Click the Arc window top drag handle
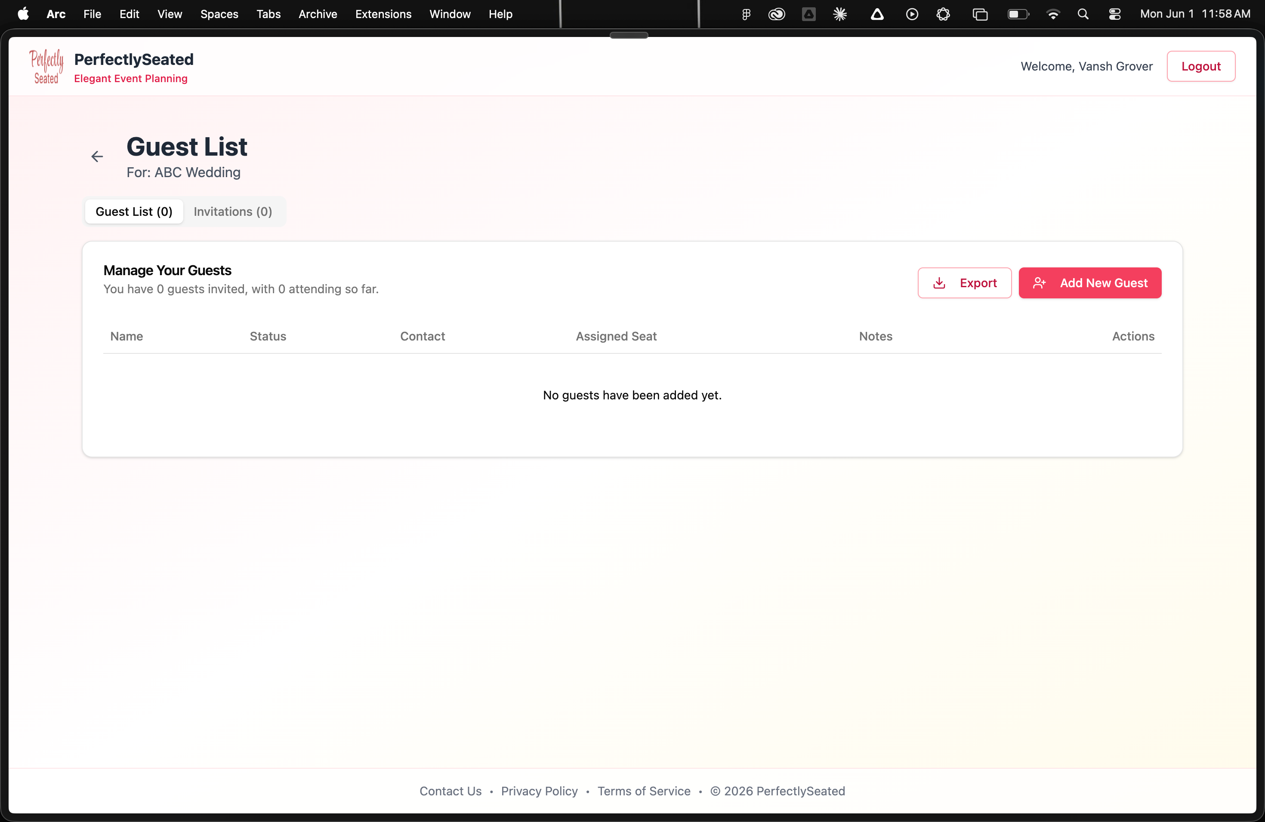This screenshot has height=822, width=1265. point(629,35)
